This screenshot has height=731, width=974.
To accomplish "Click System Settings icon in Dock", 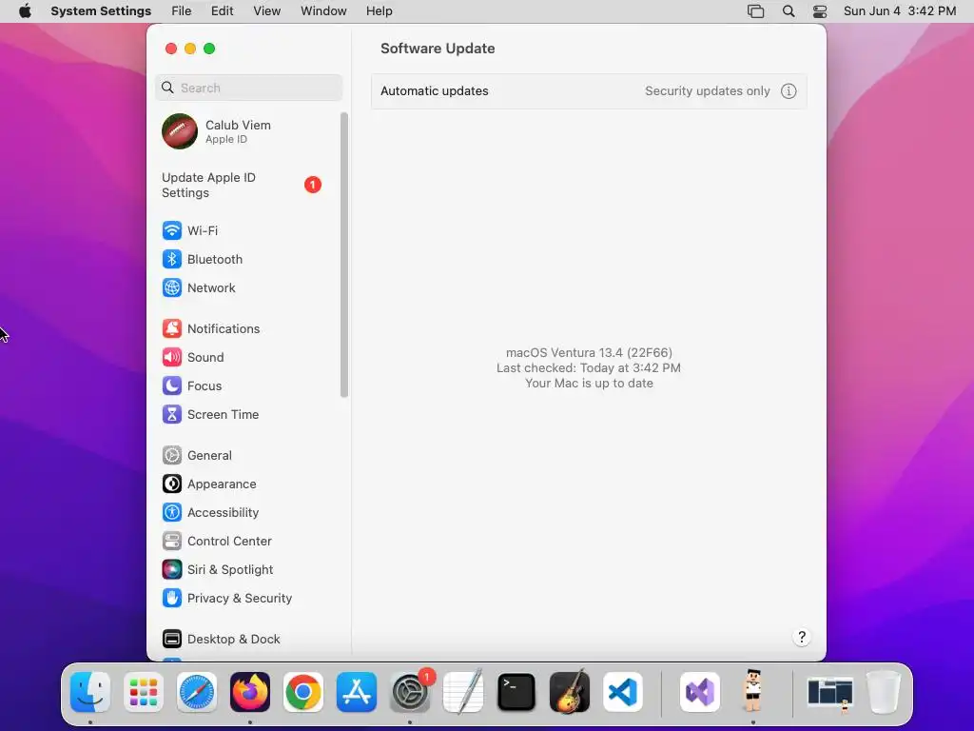I will tap(410, 692).
